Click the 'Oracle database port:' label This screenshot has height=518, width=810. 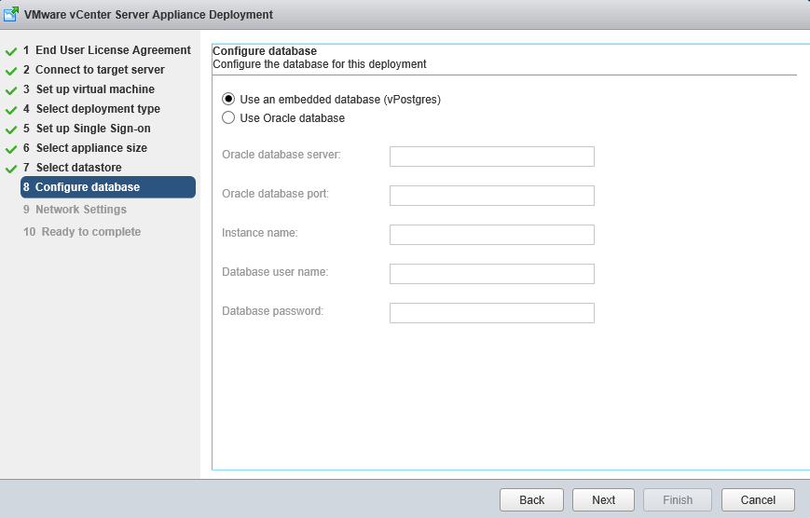click(275, 194)
